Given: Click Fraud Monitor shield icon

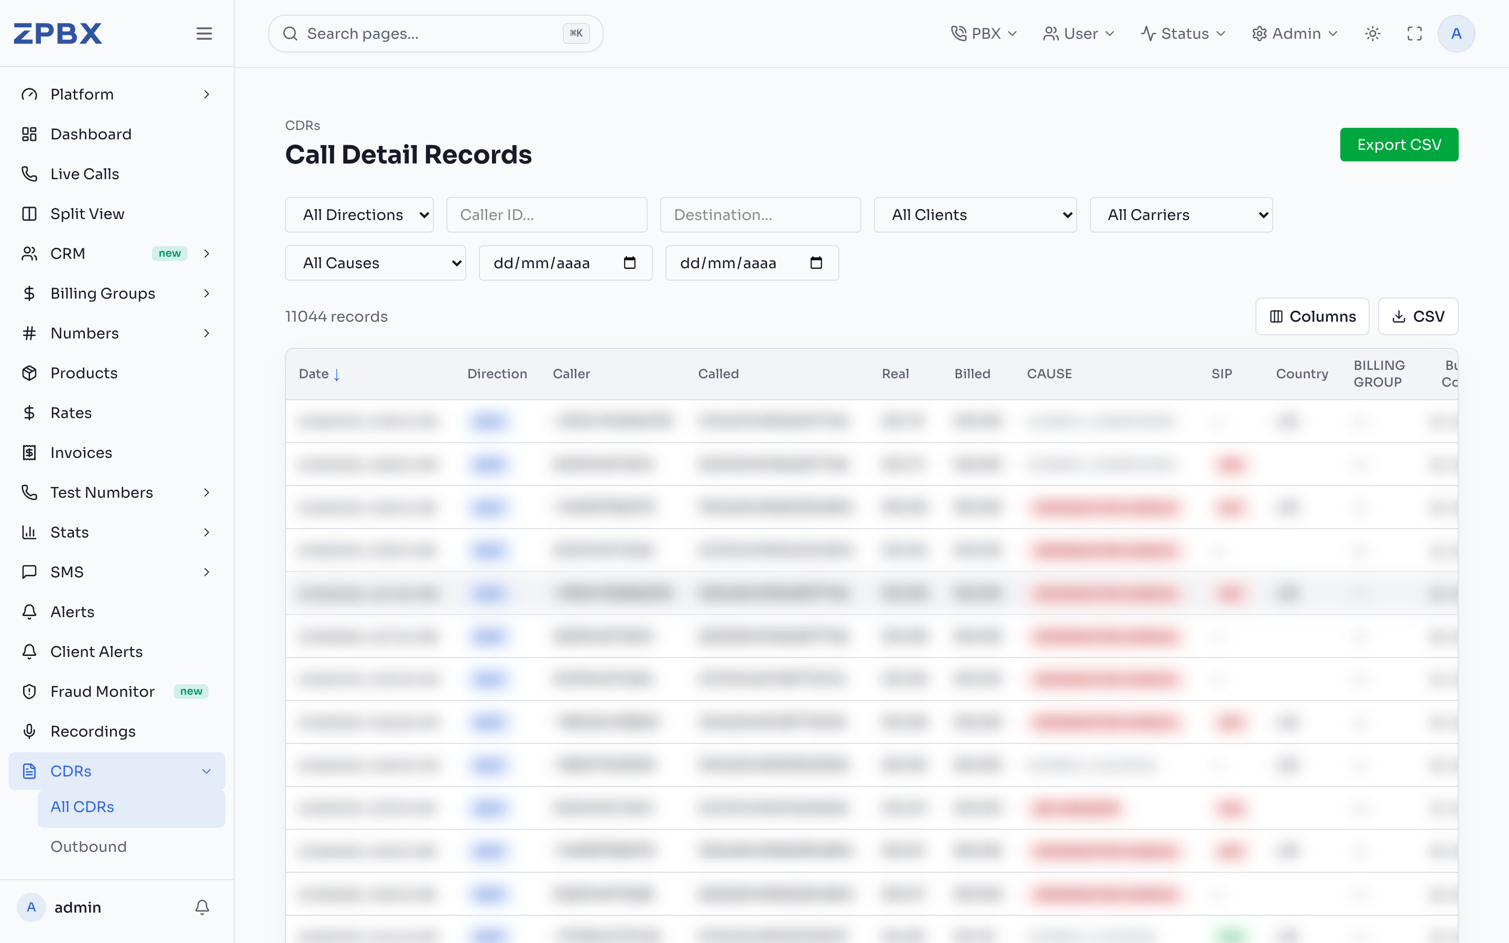Looking at the screenshot, I should [29, 692].
